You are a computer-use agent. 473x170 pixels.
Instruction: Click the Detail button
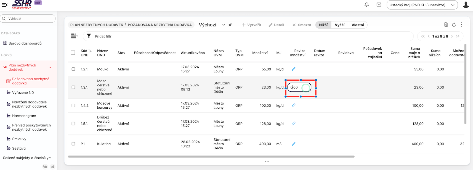276,25
